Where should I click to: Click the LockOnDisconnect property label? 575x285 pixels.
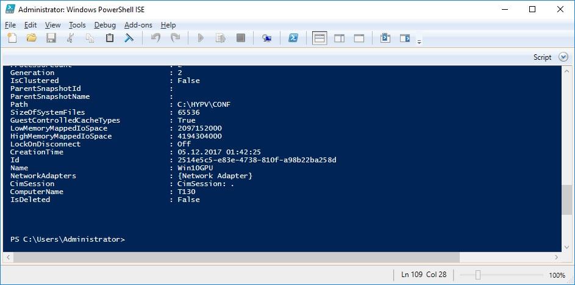46,144
